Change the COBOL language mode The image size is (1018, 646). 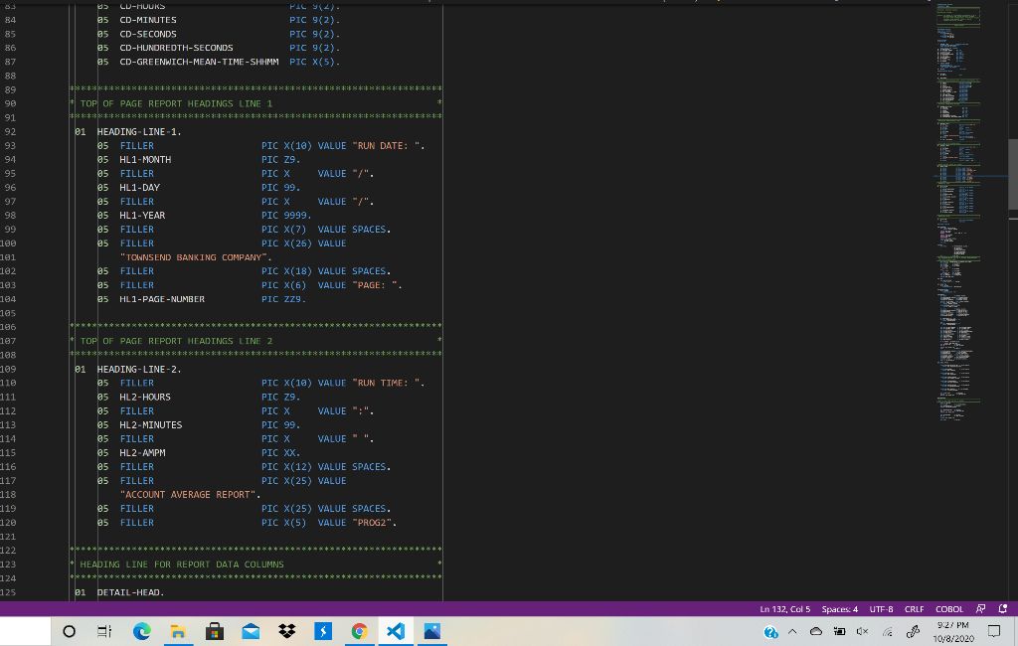coord(949,609)
